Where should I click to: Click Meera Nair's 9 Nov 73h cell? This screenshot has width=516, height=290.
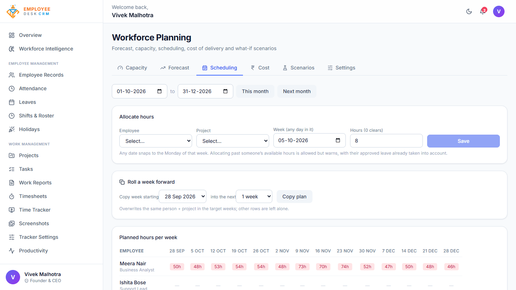click(x=302, y=267)
